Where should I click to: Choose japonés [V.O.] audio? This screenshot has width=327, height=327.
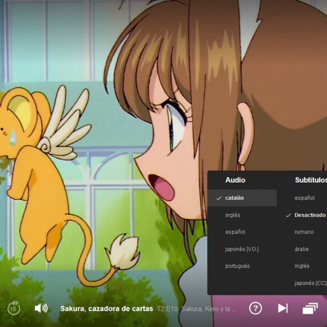(242, 249)
